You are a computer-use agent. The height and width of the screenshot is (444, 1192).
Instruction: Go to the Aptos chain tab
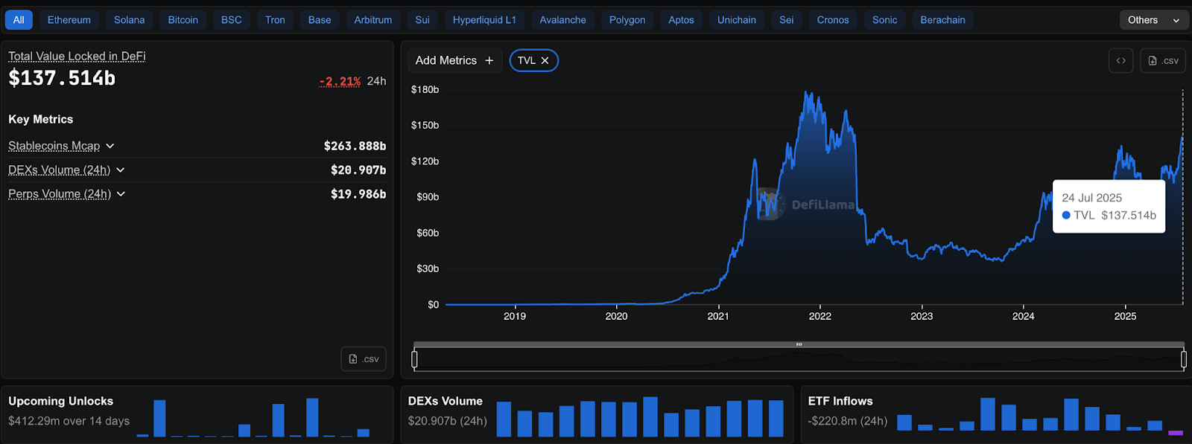(681, 20)
